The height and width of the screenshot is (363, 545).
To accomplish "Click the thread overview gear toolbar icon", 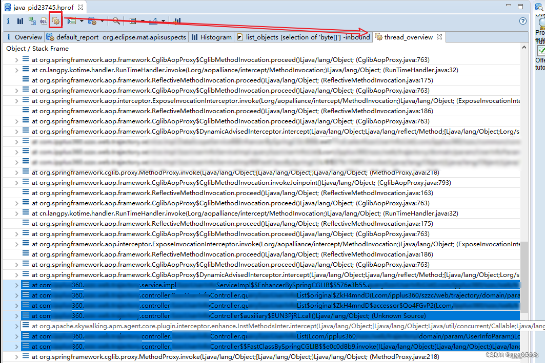I will pos(55,21).
